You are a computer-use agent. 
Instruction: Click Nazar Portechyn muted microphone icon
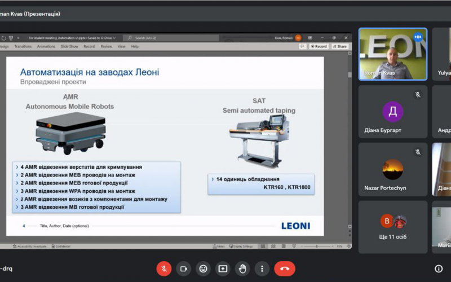pos(418,152)
